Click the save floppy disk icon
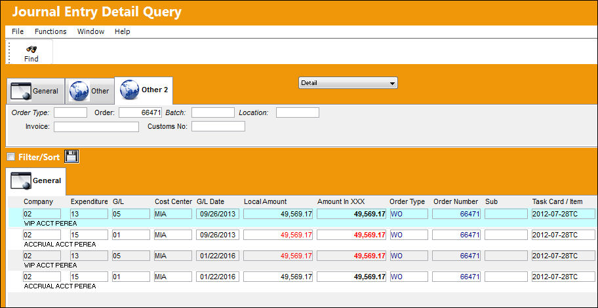 tap(71, 156)
